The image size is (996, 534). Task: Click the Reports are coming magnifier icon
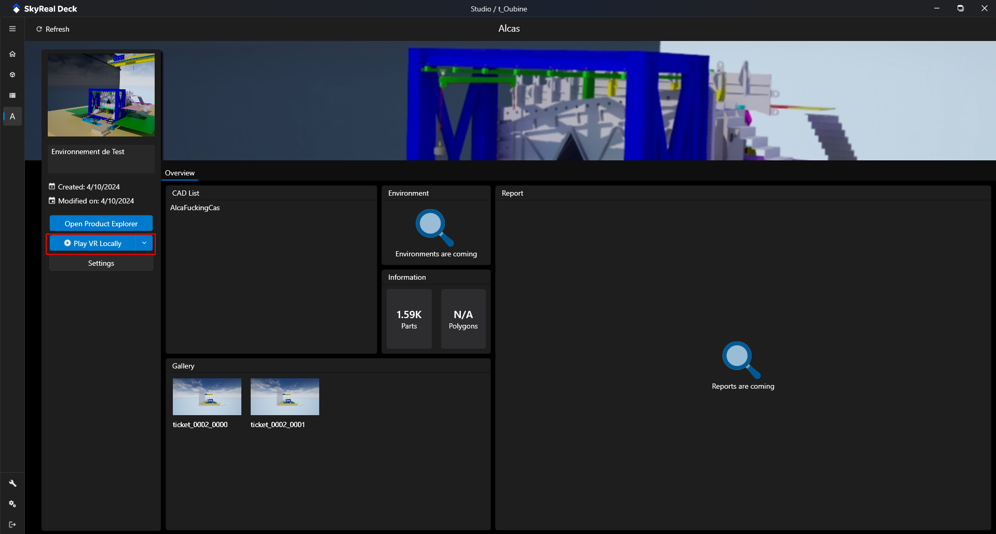click(742, 360)
